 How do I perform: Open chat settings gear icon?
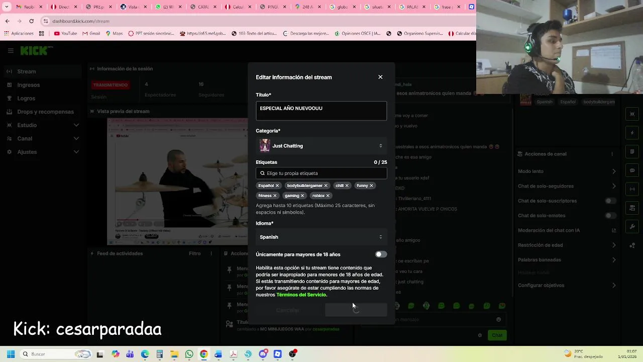click(x=480, y=335)
